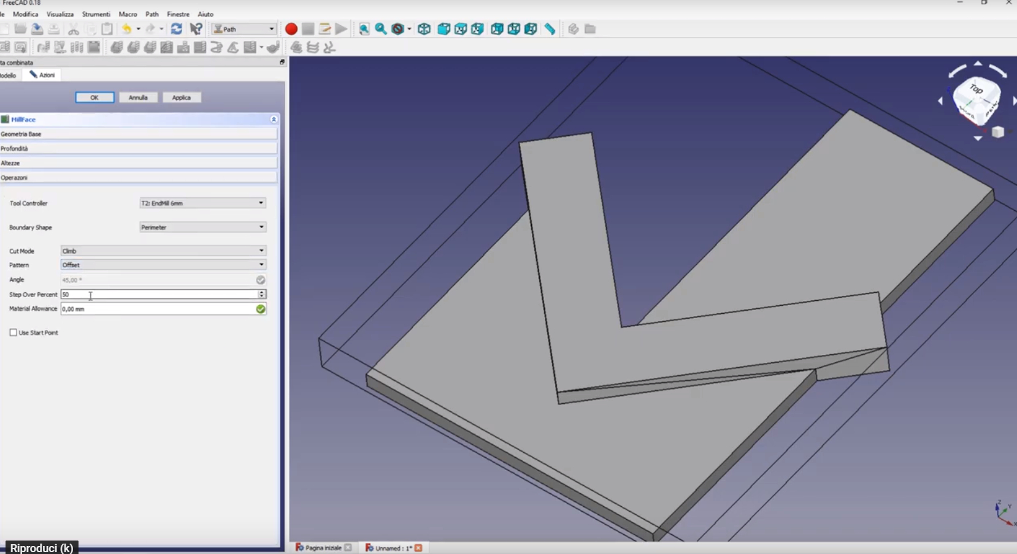Screen dimensions: 1017x554
Task: Enable the Use Start Point checkbox
Action: tap(13, 333)
